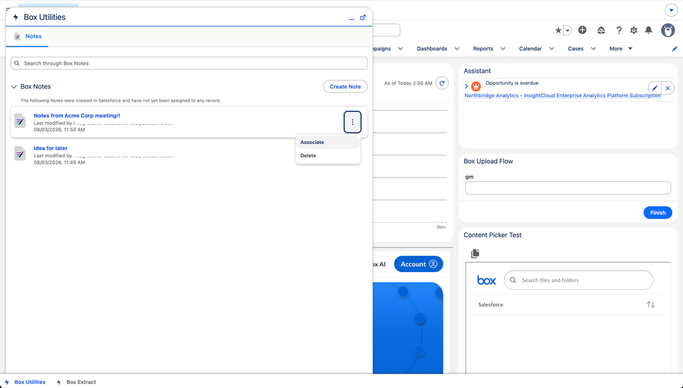The height and width of the screenshot is (388, 683).
Task: Open the Cases tab dropdown chevron
Action: click(593, 49)
